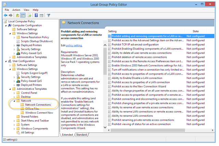Viewport: 219px width, 146px height.
Task: Switch to the Standard tab
Action: (x=81, y=135)
